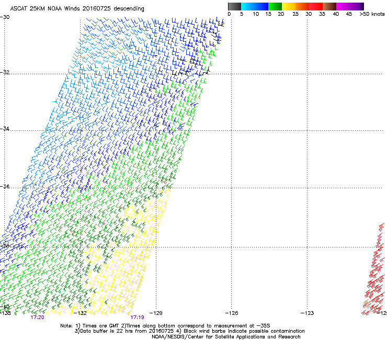Image resolution: width=387 pixels, height=340 pixels.
Task: Click the -129 longitude axis label
Action: 156,313
